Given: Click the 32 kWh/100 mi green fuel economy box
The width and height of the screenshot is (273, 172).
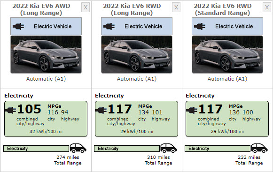Looking at the screenshot, I should point(46,119).
